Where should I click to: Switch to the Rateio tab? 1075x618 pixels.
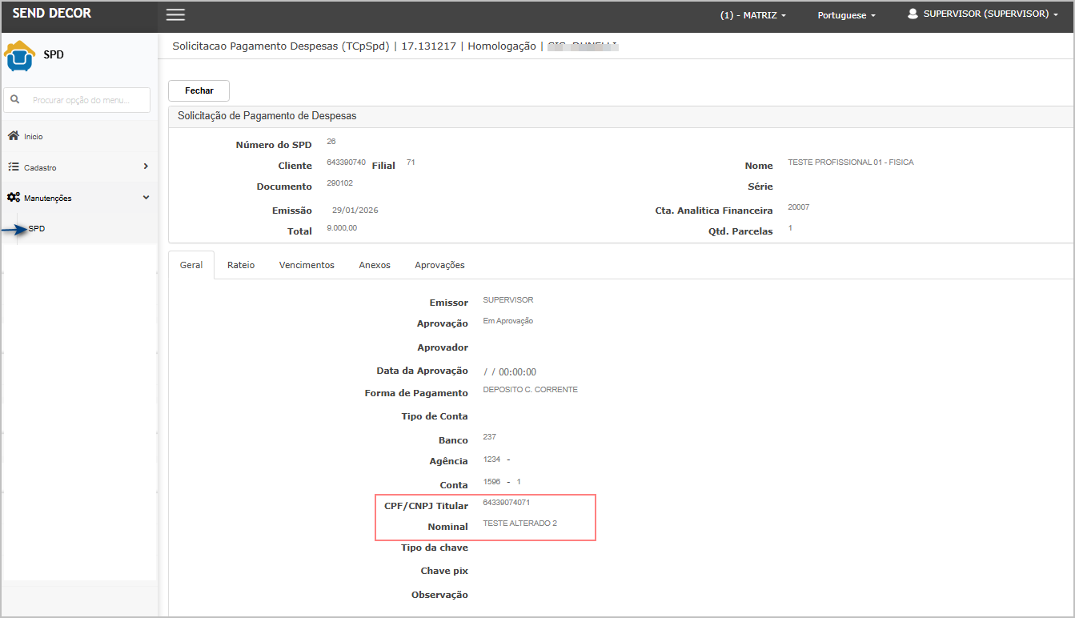point(241,265)
